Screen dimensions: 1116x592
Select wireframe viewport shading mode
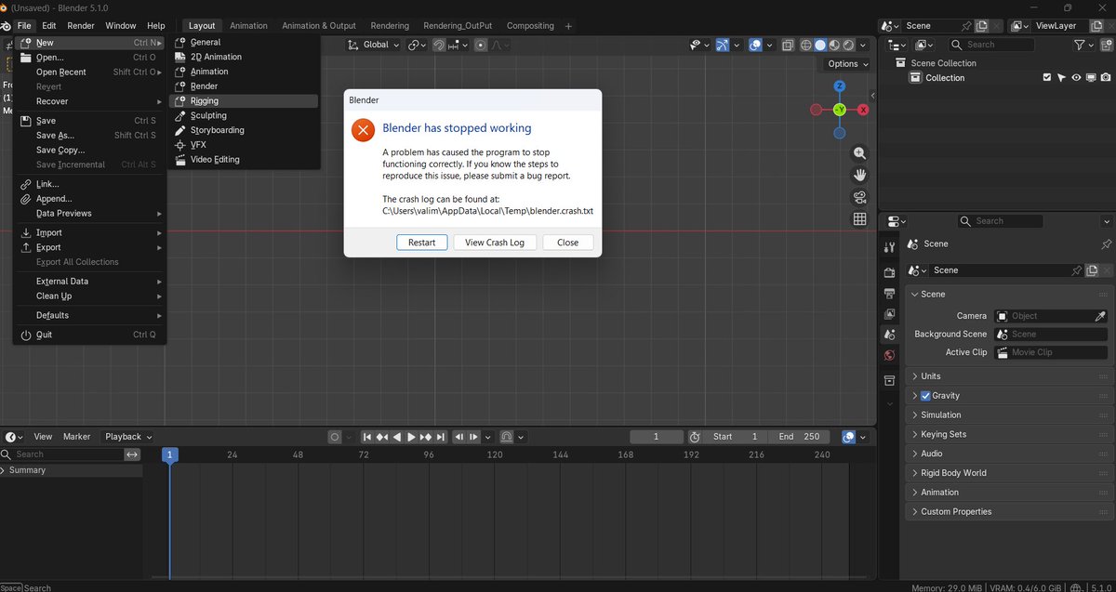805,45
